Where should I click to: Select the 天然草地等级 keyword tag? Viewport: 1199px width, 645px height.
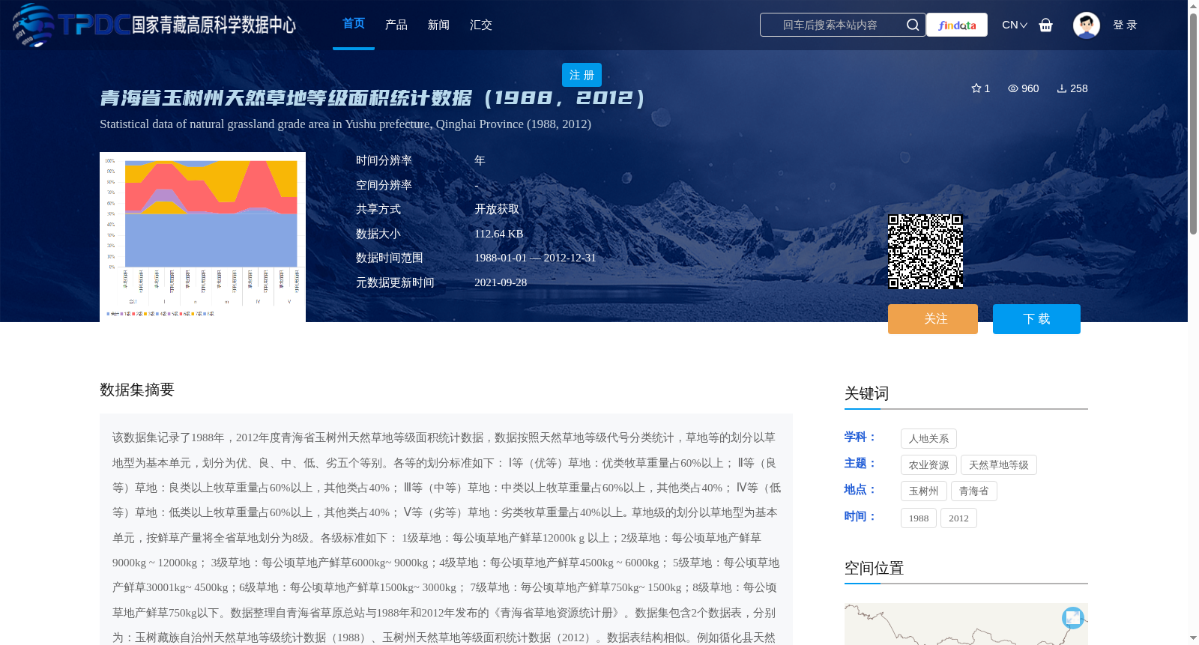tap(999, 465)
